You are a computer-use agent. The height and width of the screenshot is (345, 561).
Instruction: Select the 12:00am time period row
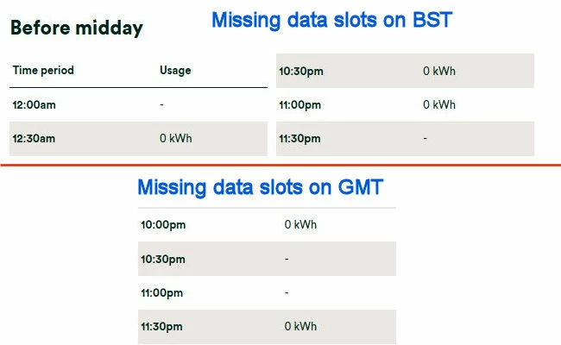tap(35, 104)
